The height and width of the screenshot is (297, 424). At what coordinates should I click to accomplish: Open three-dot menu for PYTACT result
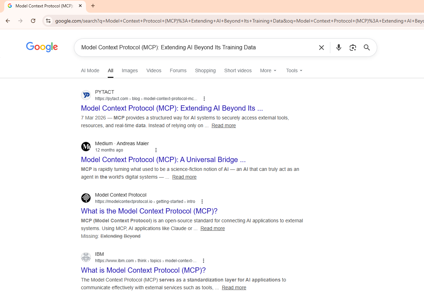pos(204,99)
